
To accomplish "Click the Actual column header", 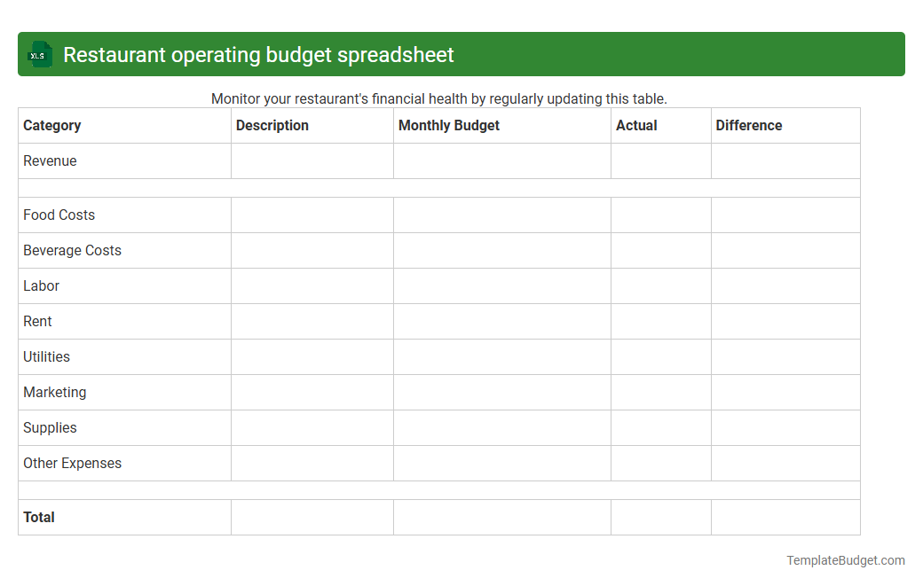I will click(636, 125).
